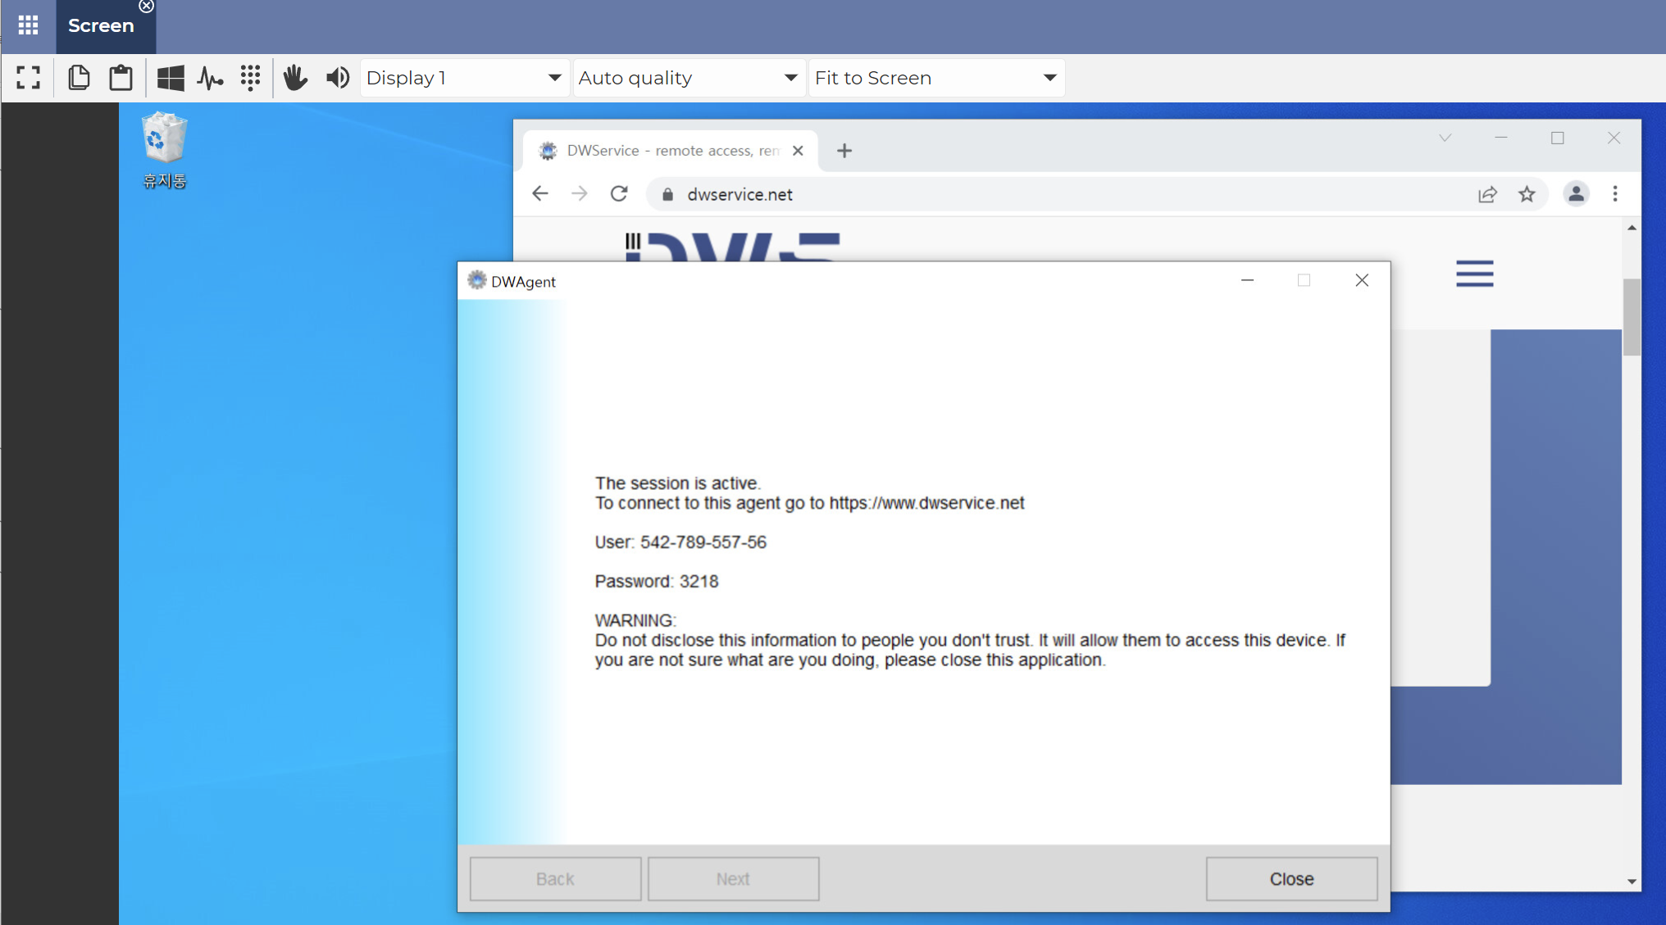Screen dimensions: 1666x925
Task: Click the copy clipboard icon
Action: [x=79, y=78]
